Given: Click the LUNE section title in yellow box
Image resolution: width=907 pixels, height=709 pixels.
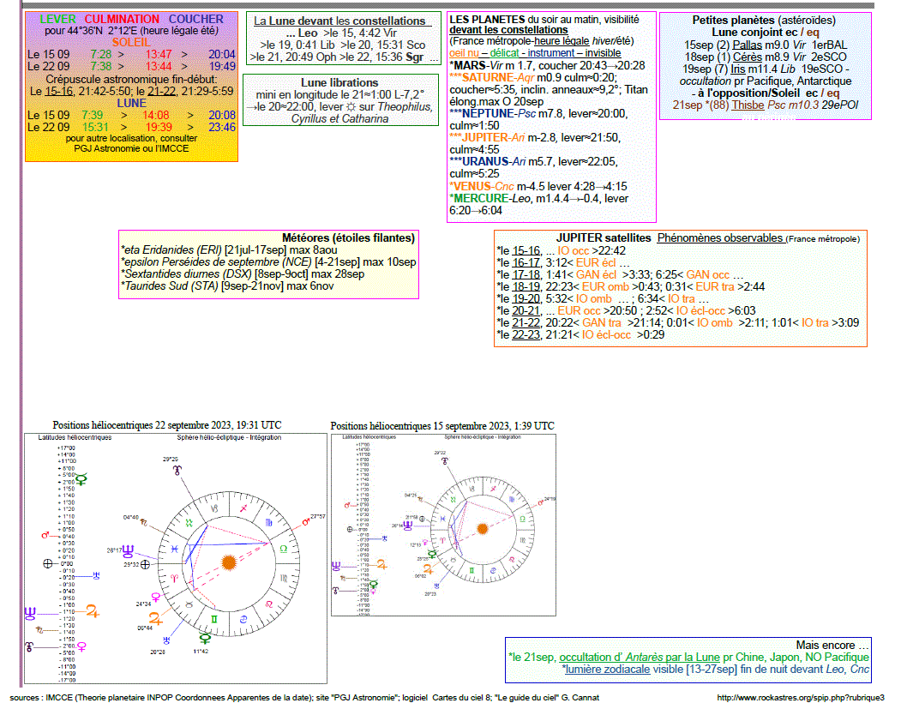Looking at the screenshot, I should pyautogui.click(x=131, y=104).
